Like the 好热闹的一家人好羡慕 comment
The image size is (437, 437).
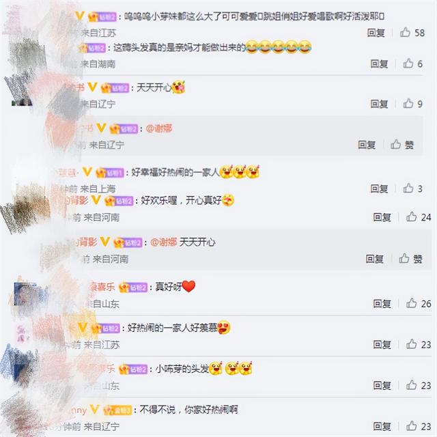click(419, 345)
